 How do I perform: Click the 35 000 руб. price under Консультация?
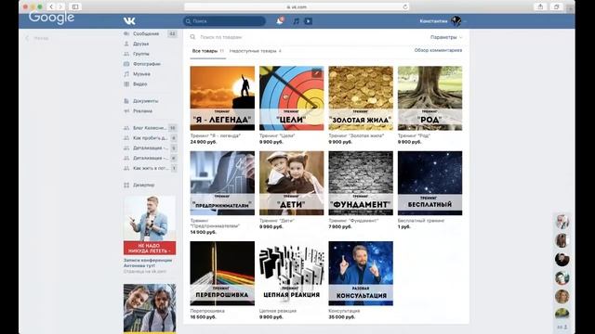tap(342, 317)
